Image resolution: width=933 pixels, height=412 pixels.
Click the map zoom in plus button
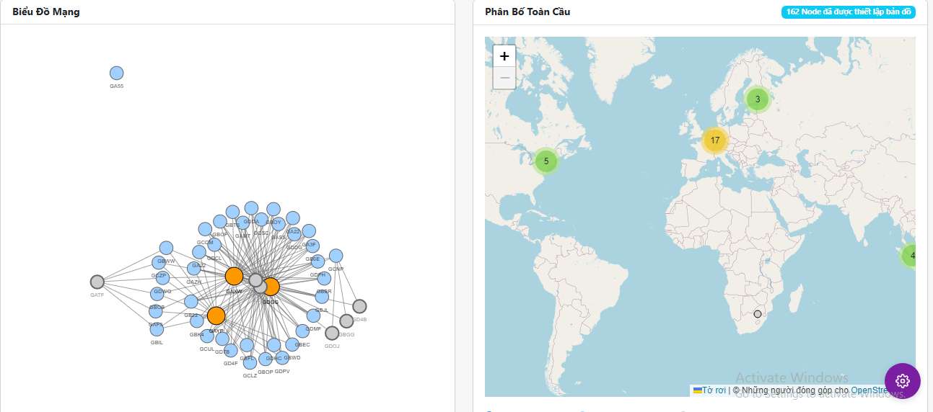click(504, 56)
